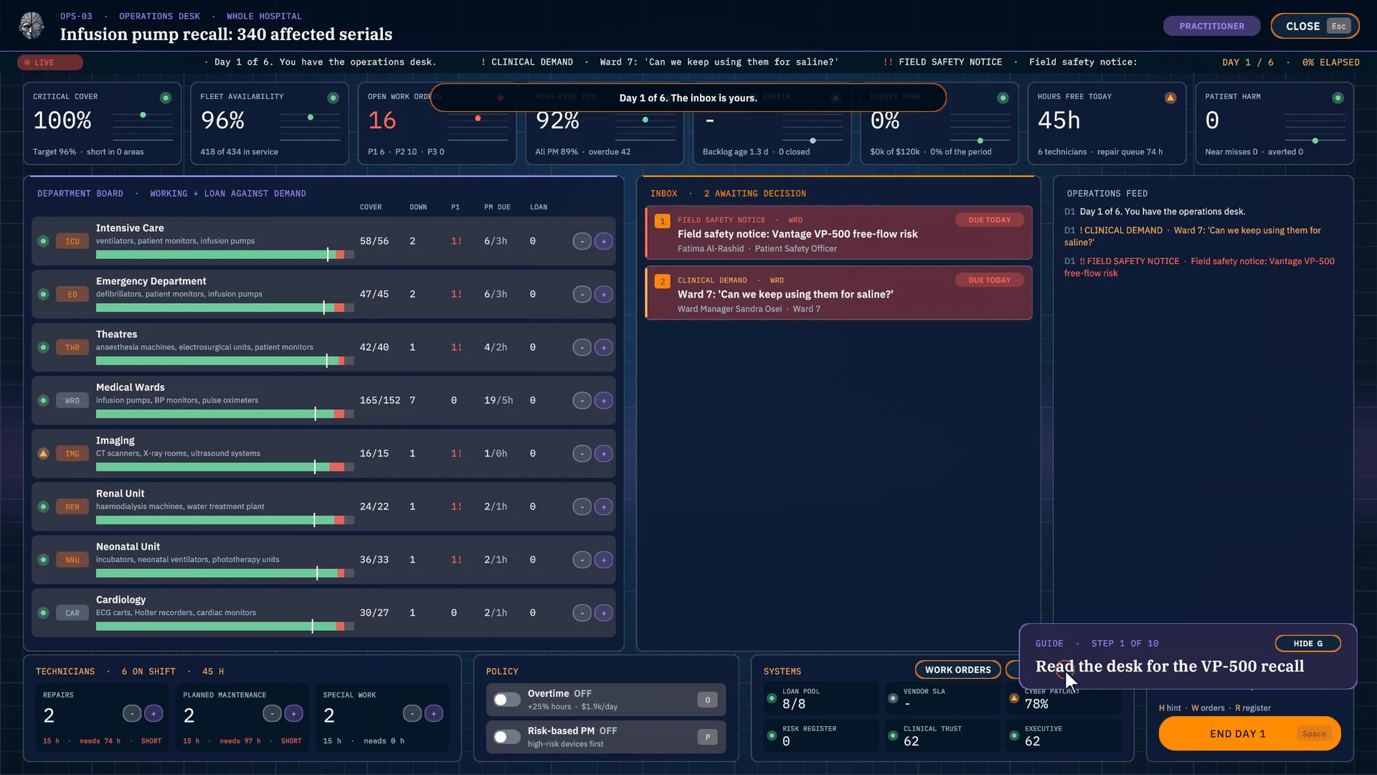
Task: Click the Imaging warning triangle status icon
Action: click(x=43, y=454)
